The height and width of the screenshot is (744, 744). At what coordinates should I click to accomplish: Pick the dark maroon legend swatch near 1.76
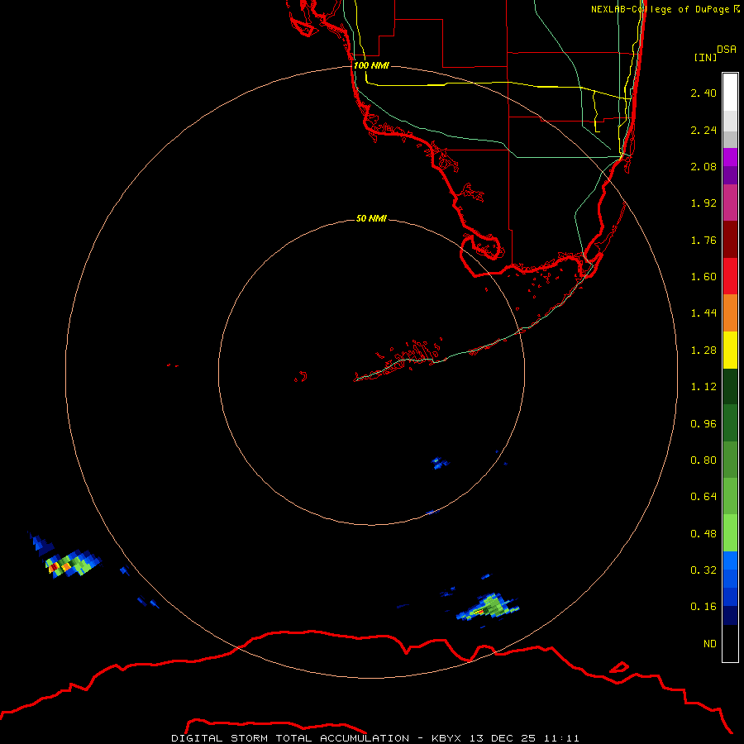point(730,240)
